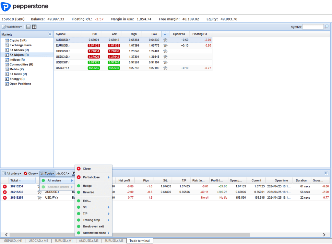
Task: Switch watchlist to list view icon
Action: pyautogui.click(x=28, y=27)
